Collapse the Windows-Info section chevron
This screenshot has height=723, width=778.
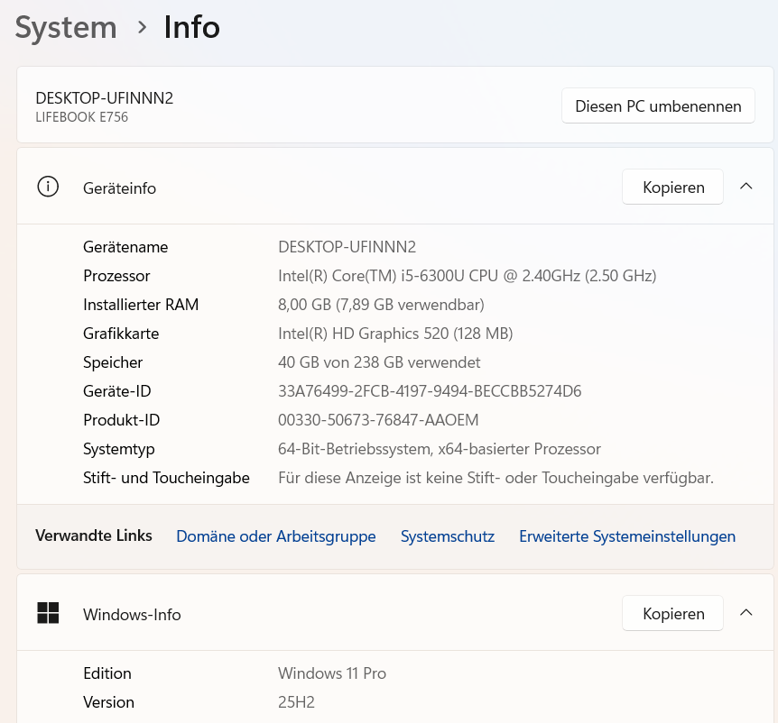pos(746,613)
